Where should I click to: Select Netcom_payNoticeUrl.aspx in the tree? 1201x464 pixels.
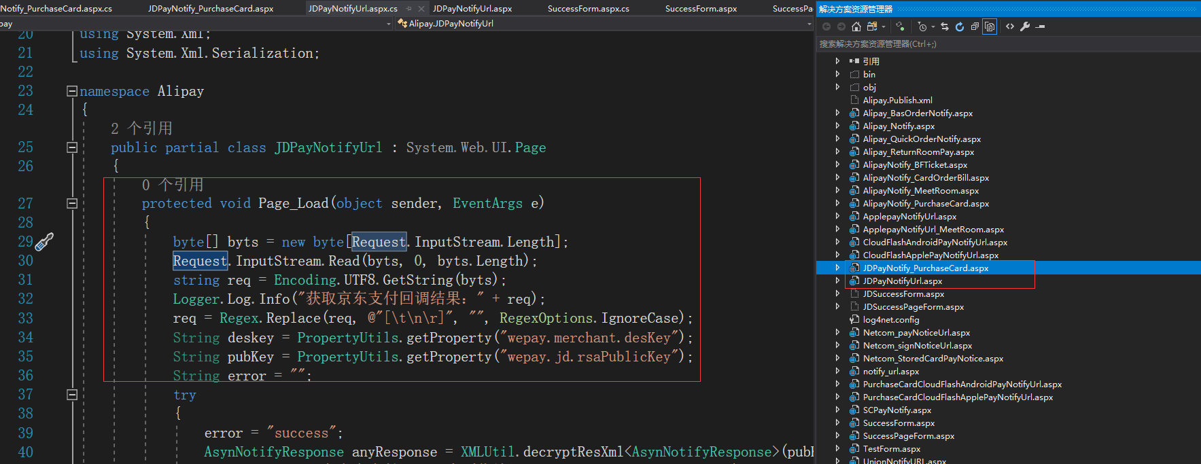916,333
